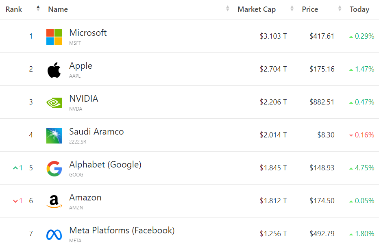The height and width of the screenshot is (248, 379).
Task: Click the Today column header
Action: pos(359,9)
